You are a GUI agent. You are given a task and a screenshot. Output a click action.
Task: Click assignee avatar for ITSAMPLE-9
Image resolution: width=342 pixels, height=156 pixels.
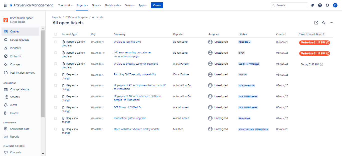[x=210, y=42]
